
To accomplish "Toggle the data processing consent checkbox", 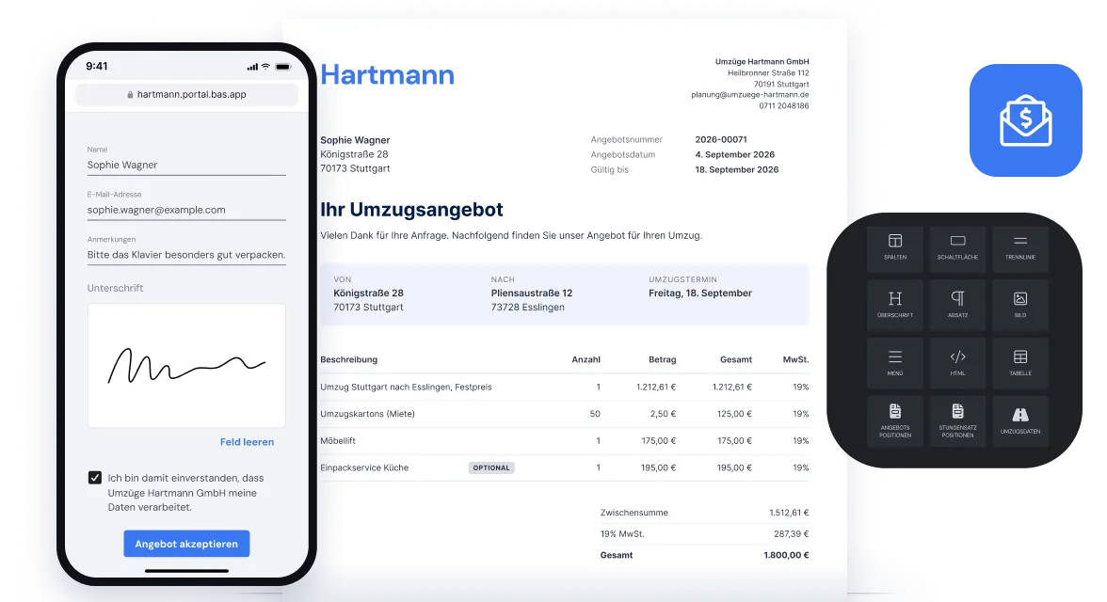I will (x=94, y=478).
